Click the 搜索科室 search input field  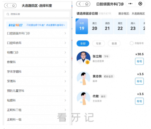pyautogui.click(x=37, y=14)
